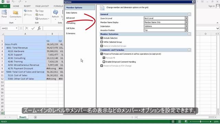220x124 pixels.
Task: Click the formula bar confirm checkmark icon
Action: pos(33,28)
